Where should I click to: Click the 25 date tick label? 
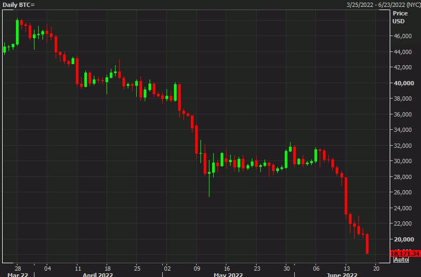click(x=137, y=269)
